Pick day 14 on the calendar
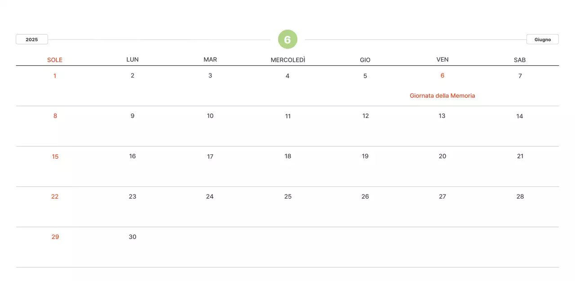This screenshot has width=575, height=281. (x=520, y=116)
